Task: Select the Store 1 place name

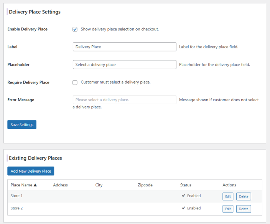Action: tap(16, 196)
